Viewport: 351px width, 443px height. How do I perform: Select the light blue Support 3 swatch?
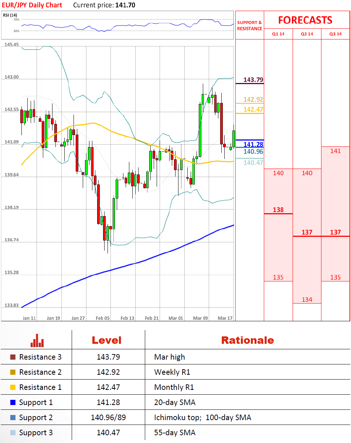[x=13, y=433]
